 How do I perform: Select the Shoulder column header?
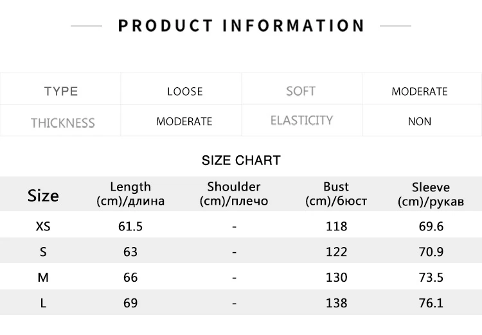pos(234,194)
